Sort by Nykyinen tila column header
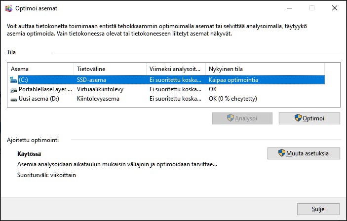 [265, 69]
